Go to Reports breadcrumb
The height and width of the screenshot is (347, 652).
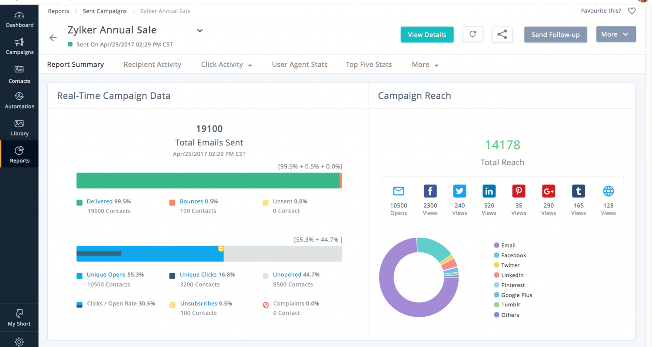point(58,11)
